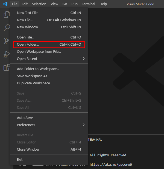Open the Edit menu
The image size is (164, 169).
click(25, 4)
